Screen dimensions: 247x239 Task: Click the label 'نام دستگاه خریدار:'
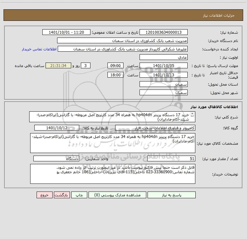pos(223,41)
